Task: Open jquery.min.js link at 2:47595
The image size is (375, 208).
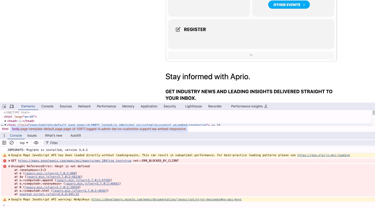Action: click(x=83, y=180)
